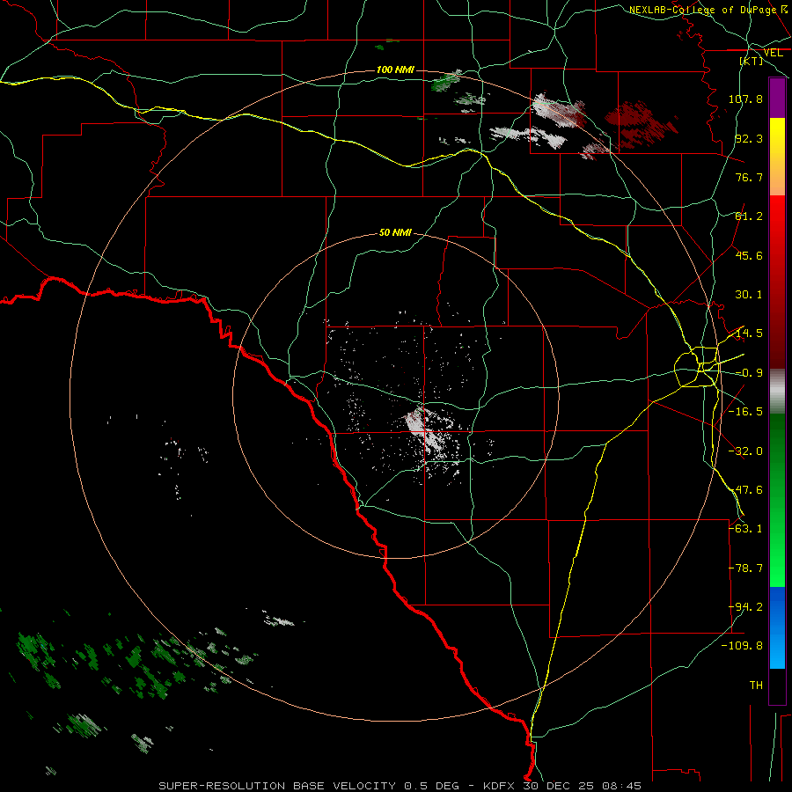Screen dimensions: 792x792
Task: Click the 76.7 velocity scale value
Action: coord(749,177)
